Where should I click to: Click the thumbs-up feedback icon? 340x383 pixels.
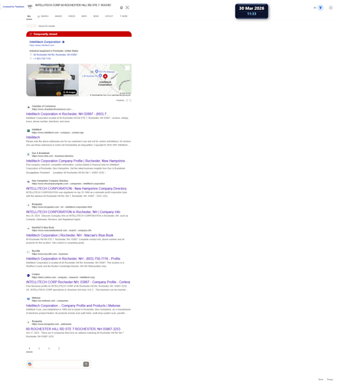coord(127,100)
